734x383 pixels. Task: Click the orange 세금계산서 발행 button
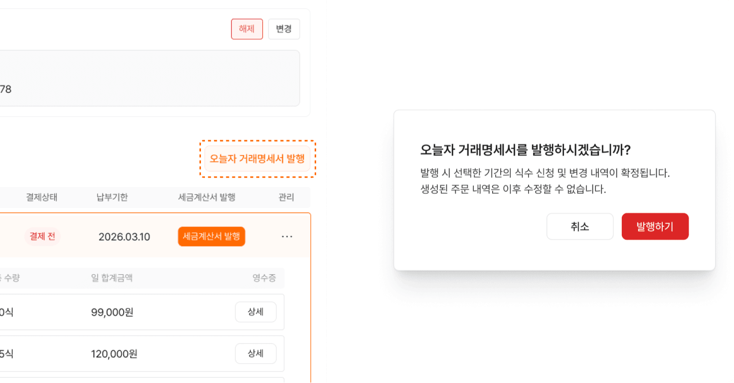coord(211,236)
